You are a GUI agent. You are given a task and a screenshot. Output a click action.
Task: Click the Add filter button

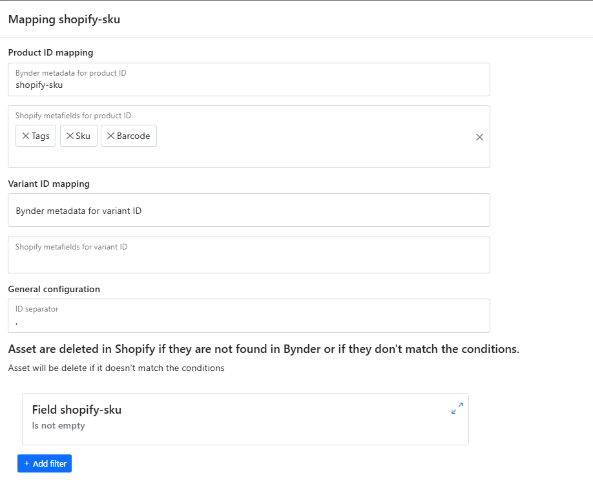point(45,463)
